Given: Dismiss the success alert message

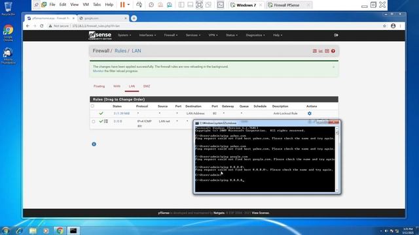Looking at the screenshot, I should (333, 67).
